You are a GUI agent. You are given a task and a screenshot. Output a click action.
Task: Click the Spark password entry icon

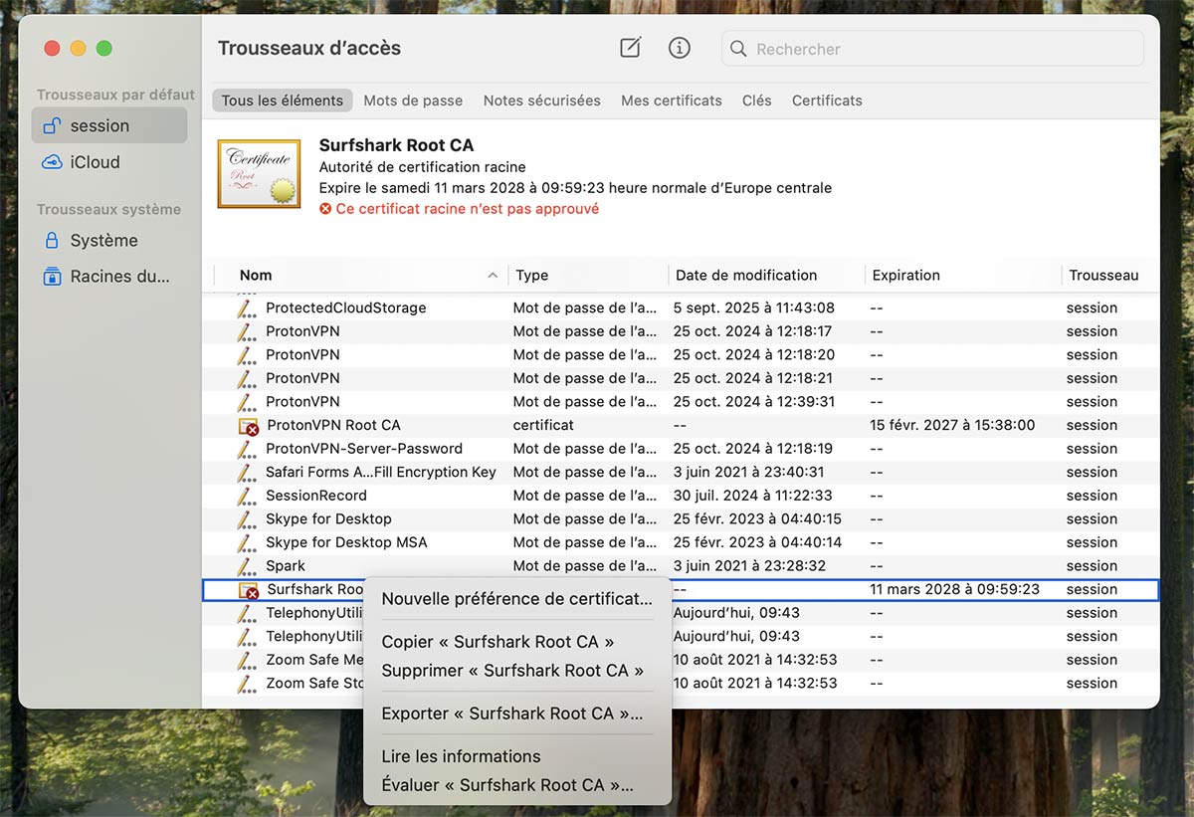(x=247, y=566)
